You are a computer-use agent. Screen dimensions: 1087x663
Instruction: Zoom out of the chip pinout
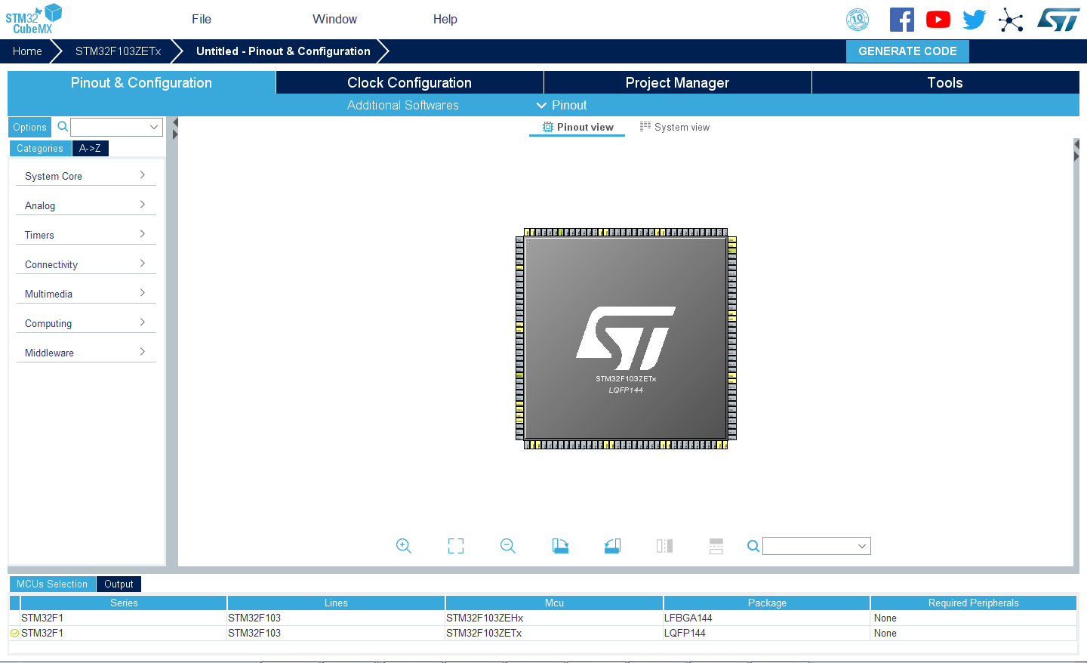508,546
